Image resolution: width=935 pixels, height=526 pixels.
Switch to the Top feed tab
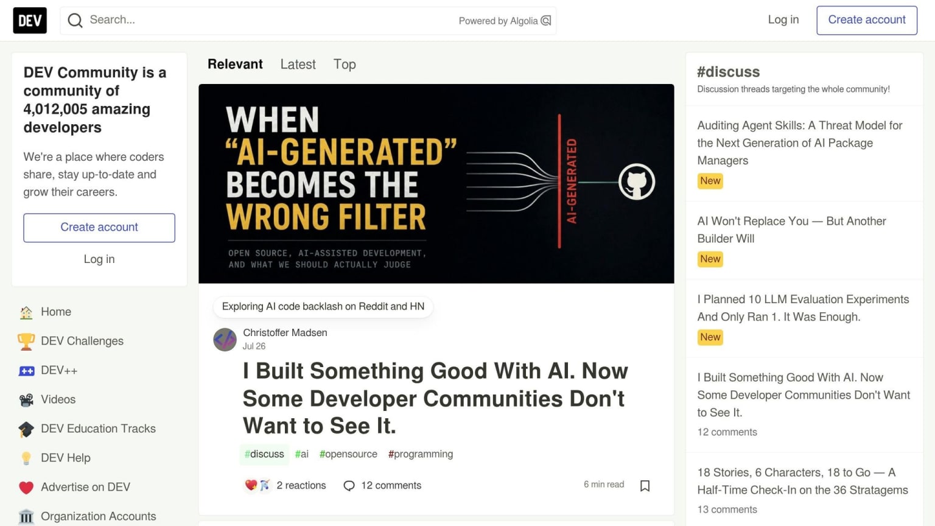pos(345,65)
